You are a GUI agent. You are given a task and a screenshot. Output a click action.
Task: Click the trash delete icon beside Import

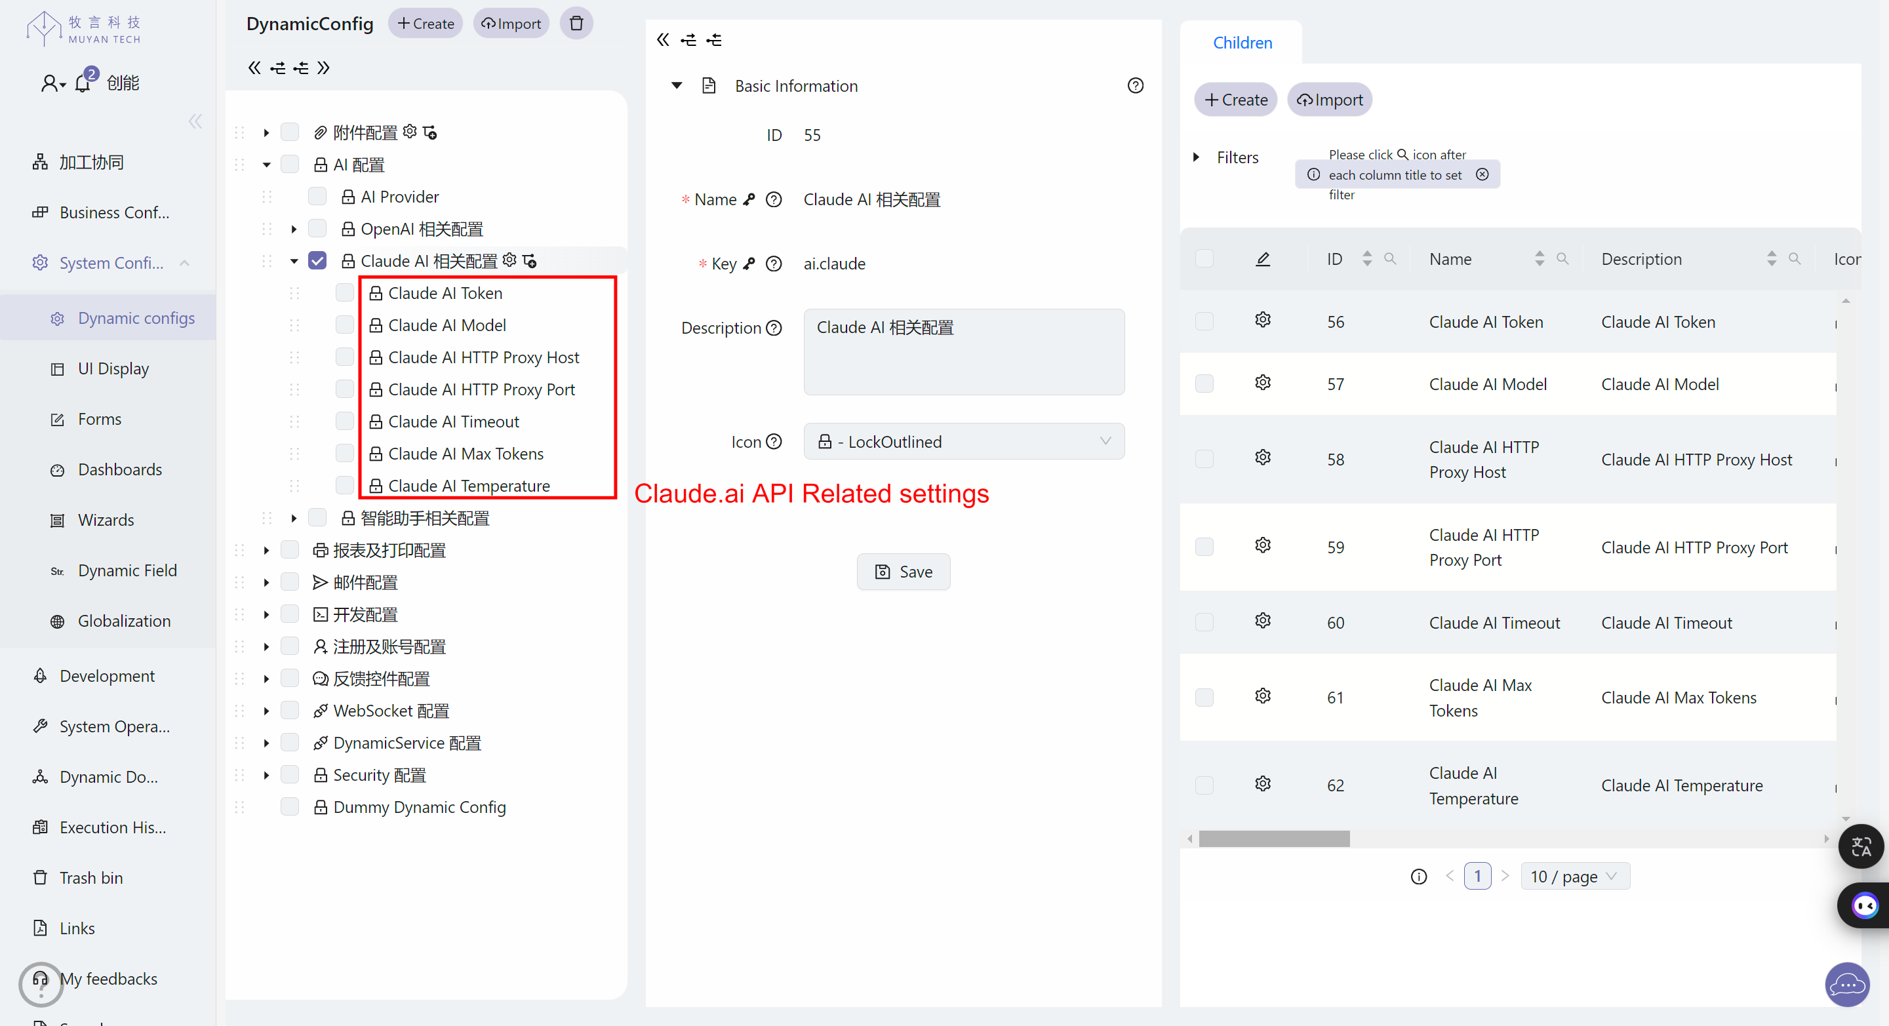[x=576, y=24]
